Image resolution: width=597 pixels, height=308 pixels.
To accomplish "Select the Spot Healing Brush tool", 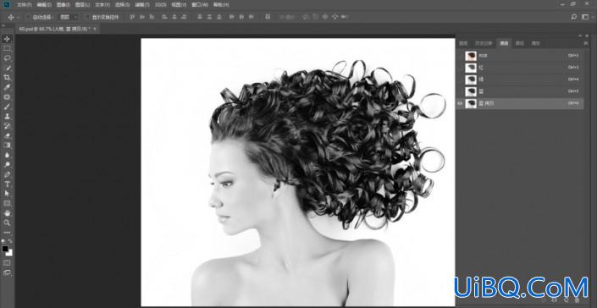I will coord(8,97).
